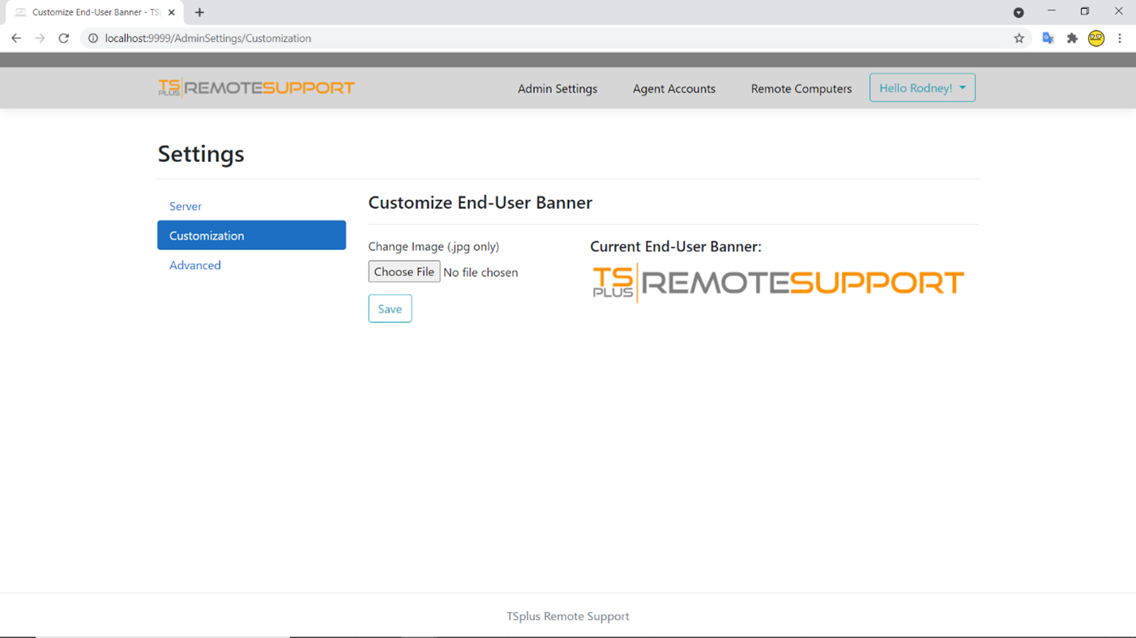
Task: Open the Chrome menu with three dots
Action: pyautogui.click(x=1120, y=38)
